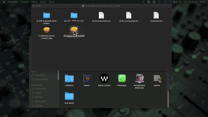Open the Editar menu
Viewport: 208px width, 117px height.
click(x=34, y=2)
